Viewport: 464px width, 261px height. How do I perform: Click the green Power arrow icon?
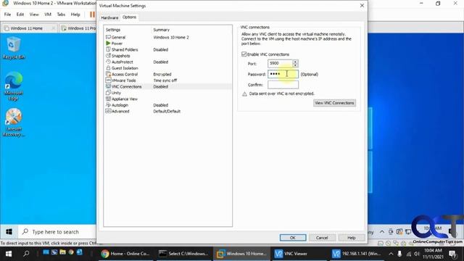[108, 43]
